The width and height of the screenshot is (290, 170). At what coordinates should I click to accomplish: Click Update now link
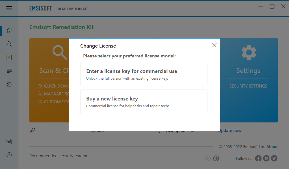230,131
